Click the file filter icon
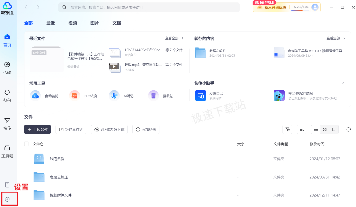Screen dimensions: 356x207 287,129
